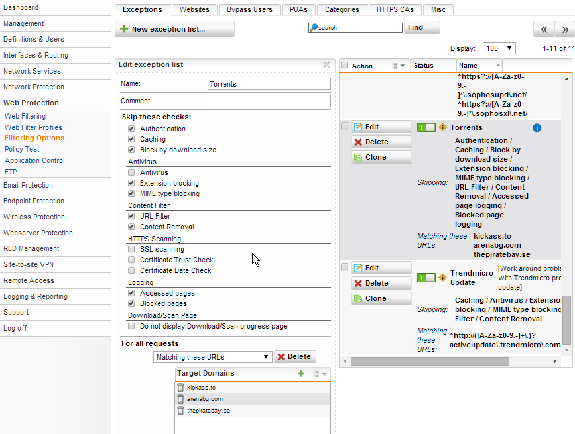Viewport: 575px width, 434px height.
Task: Open the Categories tab
Action: (x=342, y=9)
